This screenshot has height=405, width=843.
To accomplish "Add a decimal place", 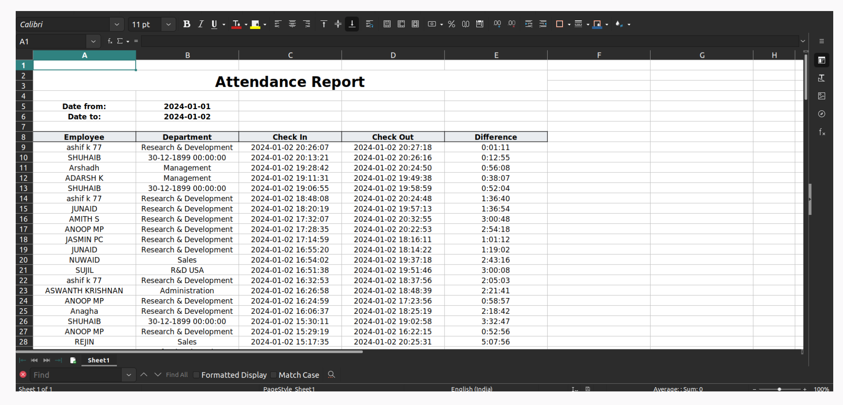I will pyautogui.click(x=497, y=24).
